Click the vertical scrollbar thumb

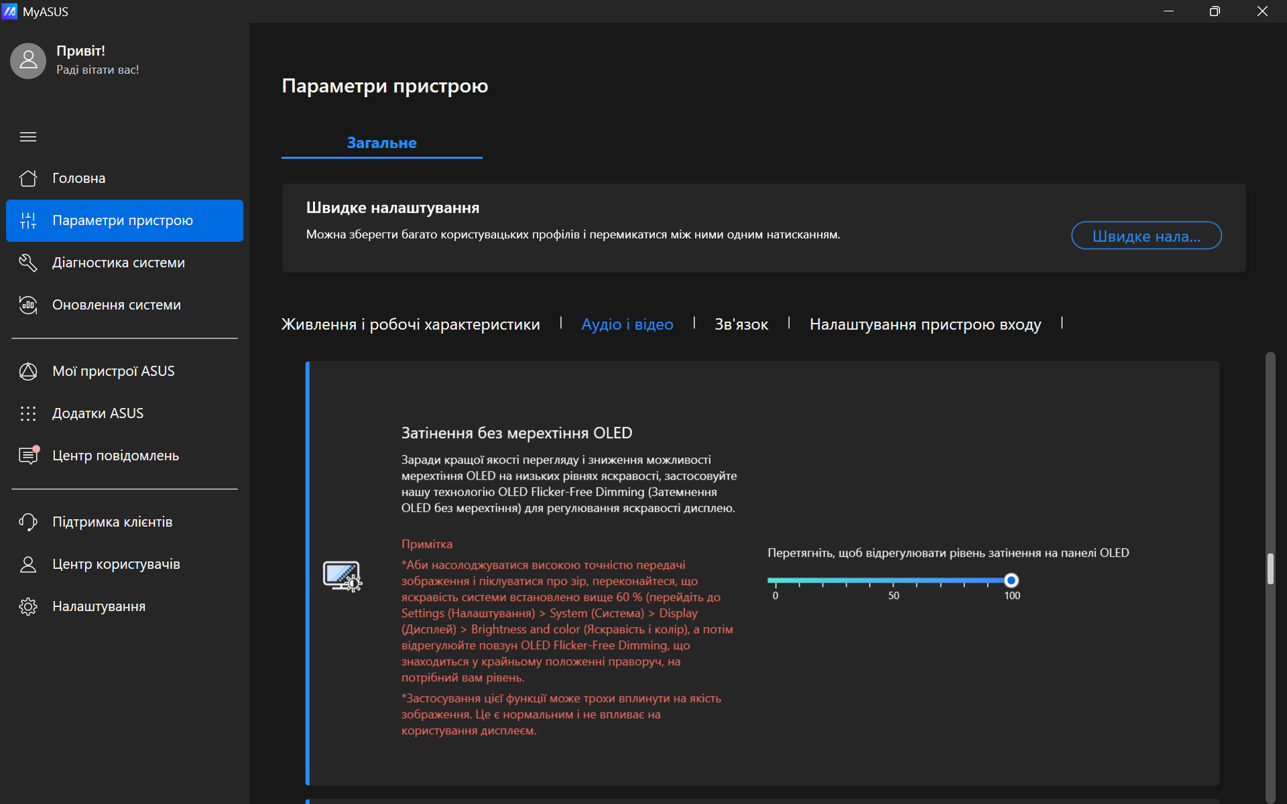[x=1270, y=568]
